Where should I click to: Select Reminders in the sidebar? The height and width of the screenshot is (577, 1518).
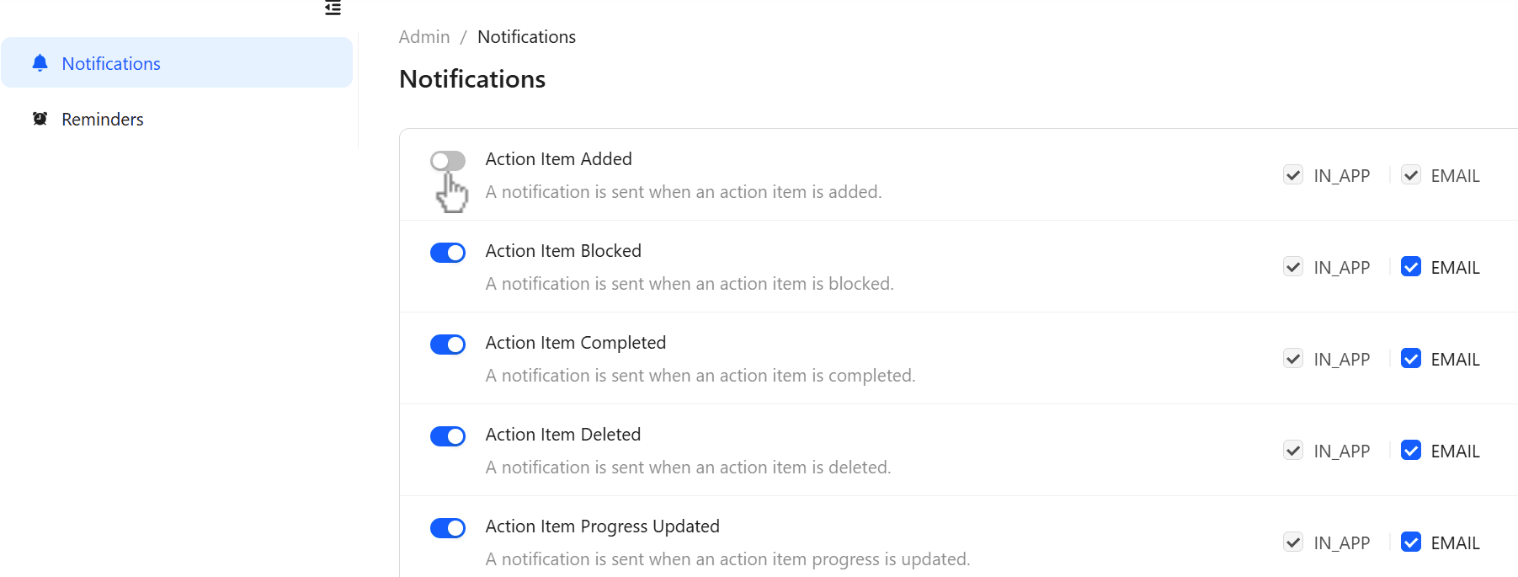(x=102, y=118)
